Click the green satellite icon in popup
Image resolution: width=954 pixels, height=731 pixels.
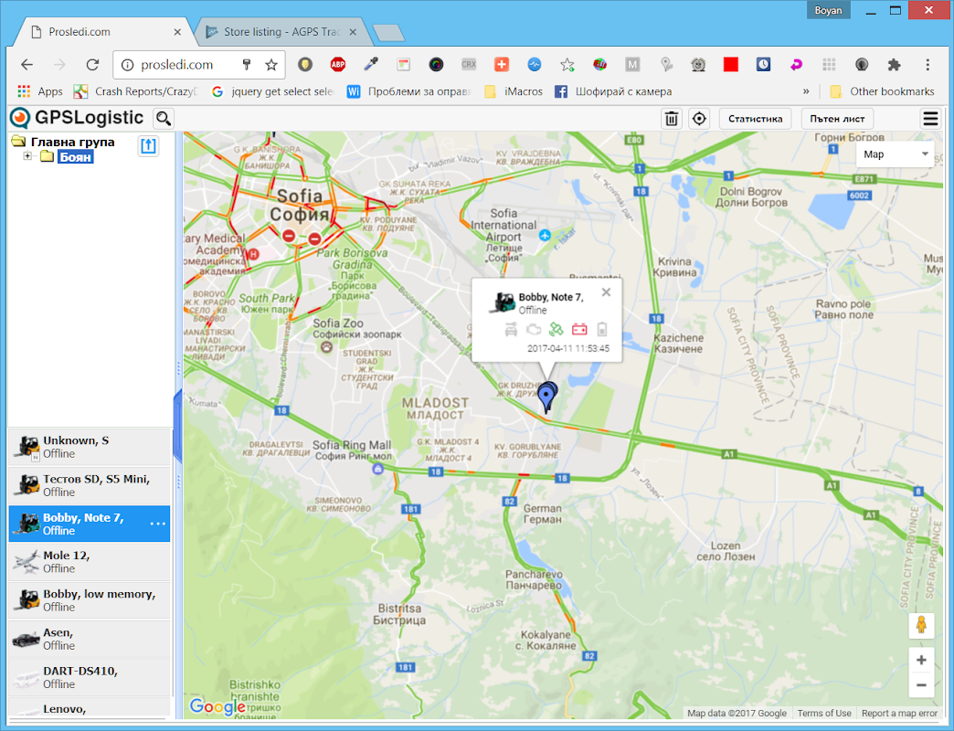(556, 330)
